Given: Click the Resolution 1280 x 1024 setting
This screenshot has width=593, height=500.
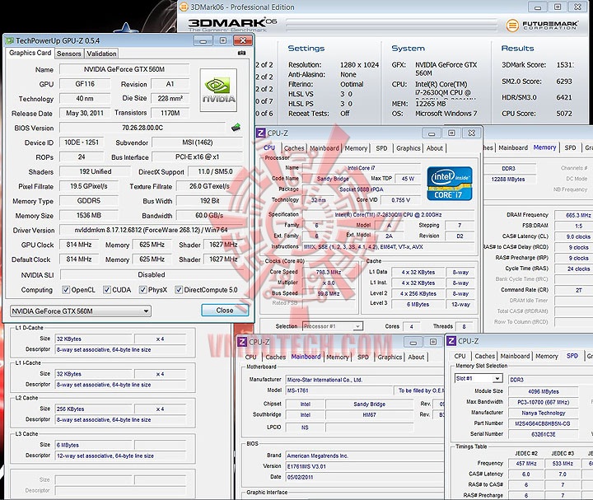Looking at the screenshot, I should click(359, 65).
